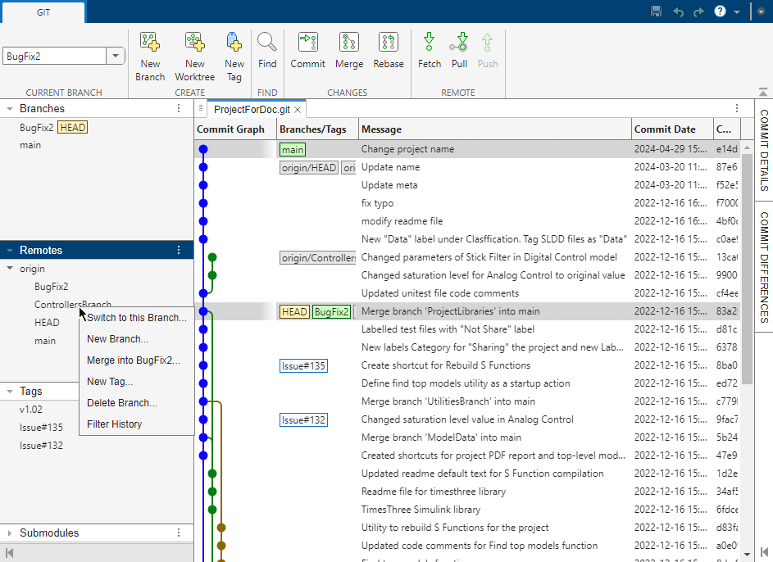Fetch changes from the remote
773x562 pixels.
click(x=429, y=51)
